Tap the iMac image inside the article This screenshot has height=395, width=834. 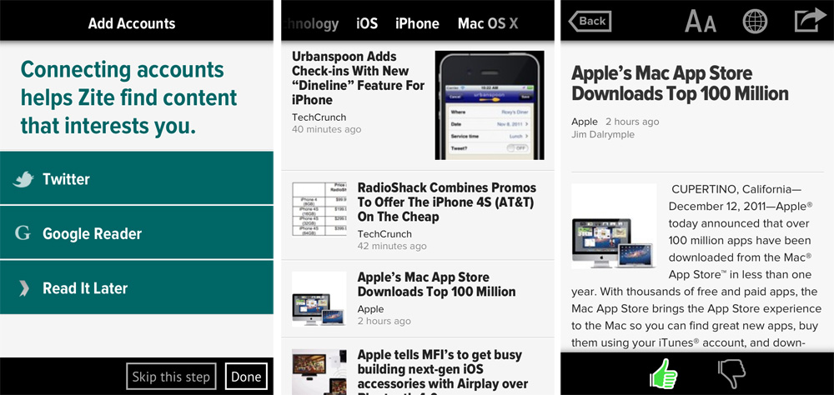tap(614, 227)
